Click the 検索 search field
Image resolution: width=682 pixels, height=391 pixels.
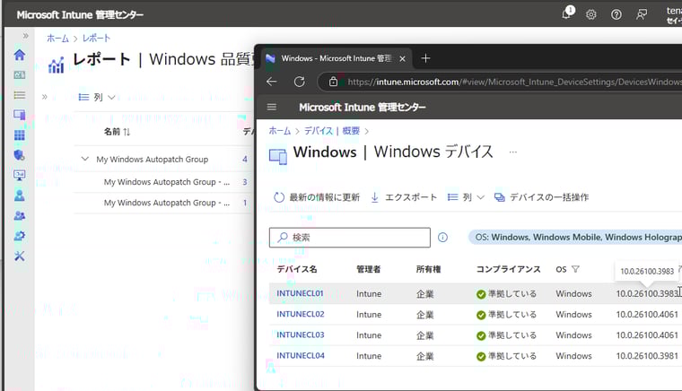350,238
